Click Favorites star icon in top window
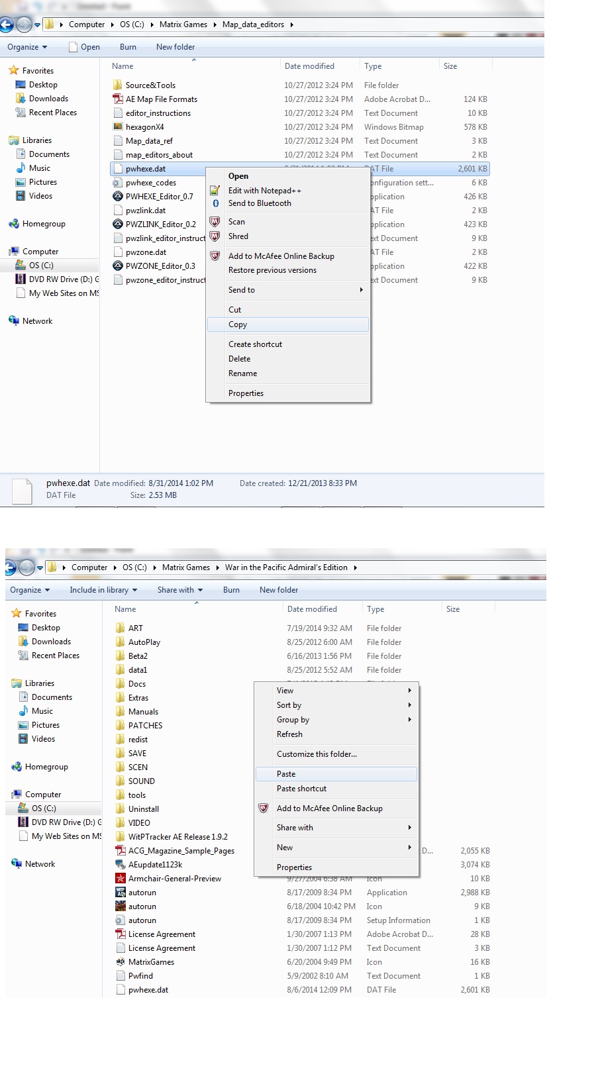 (x=14, y=71)
